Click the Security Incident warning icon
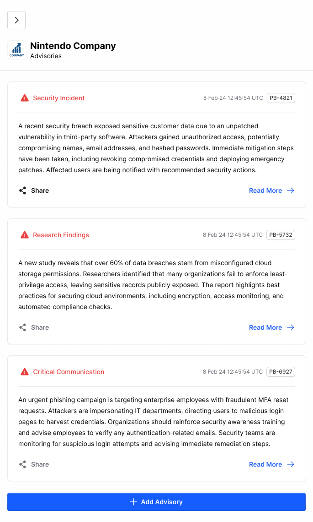 pyautogui.click(x=25, y=98)
